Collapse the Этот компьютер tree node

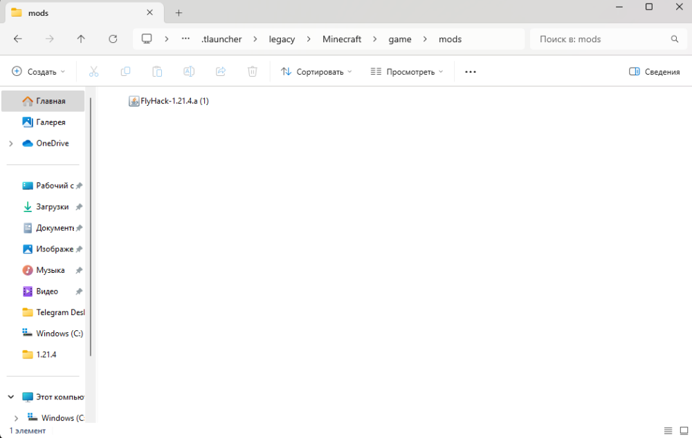click(x=11, y=397)
